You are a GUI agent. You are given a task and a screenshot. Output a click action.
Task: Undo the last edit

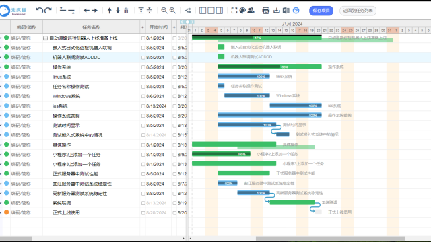(x=39, y=11)
